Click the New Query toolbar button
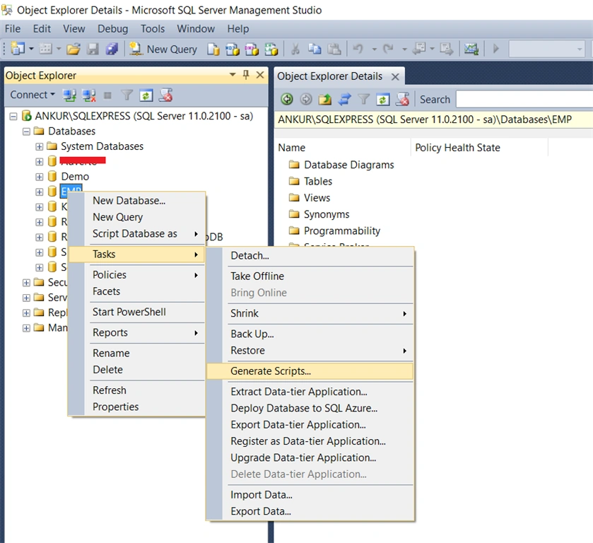The image size is (593, 543). pos(163,49)
